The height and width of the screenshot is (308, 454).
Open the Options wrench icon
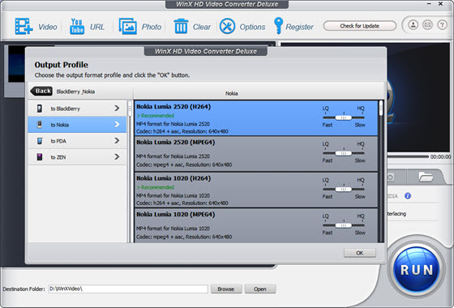(x=227, y=26)
